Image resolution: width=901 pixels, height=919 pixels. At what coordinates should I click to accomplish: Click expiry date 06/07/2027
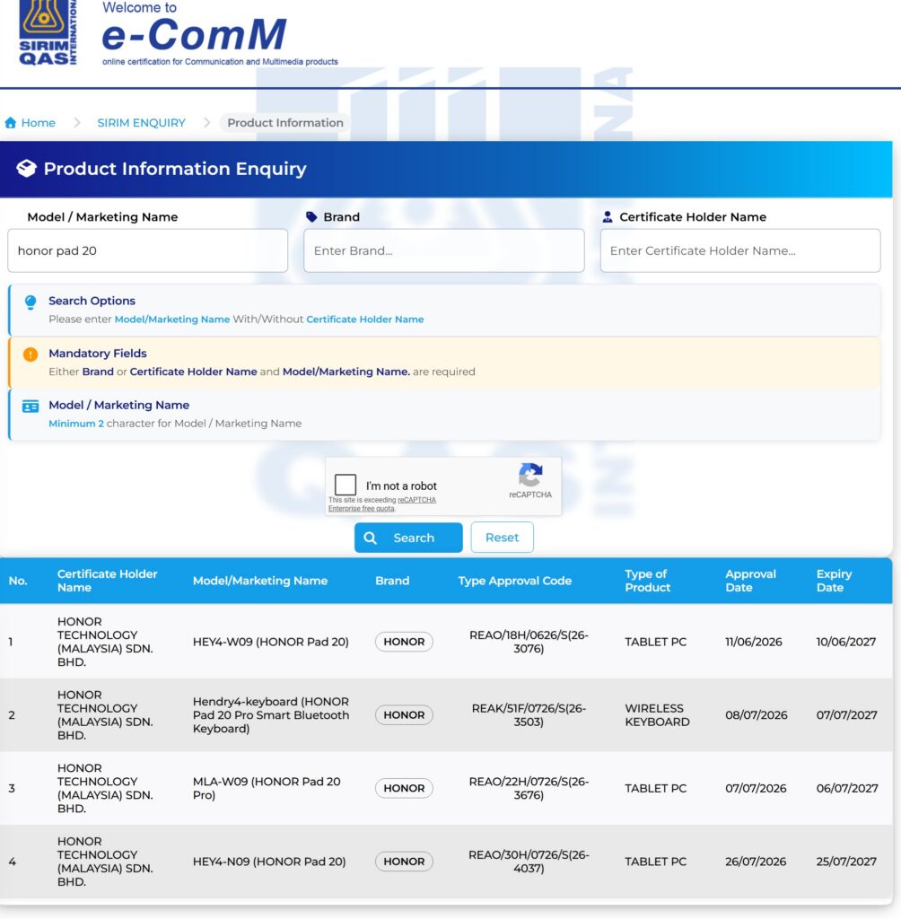(847, 788)
